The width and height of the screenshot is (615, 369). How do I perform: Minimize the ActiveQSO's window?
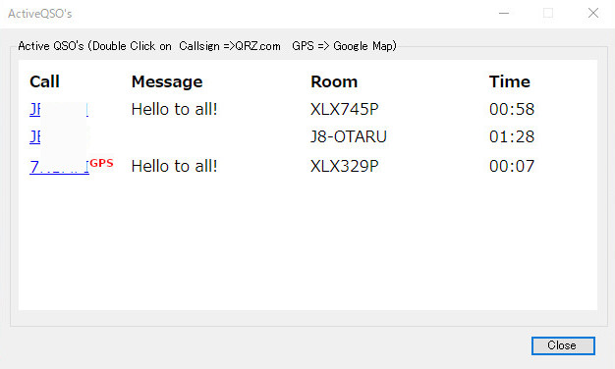504,13
